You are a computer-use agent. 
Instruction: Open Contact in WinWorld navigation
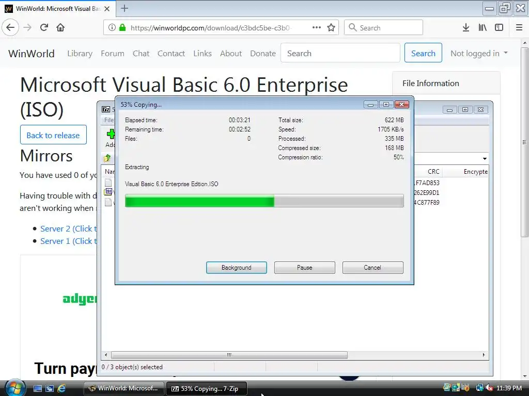pos(171,54)
